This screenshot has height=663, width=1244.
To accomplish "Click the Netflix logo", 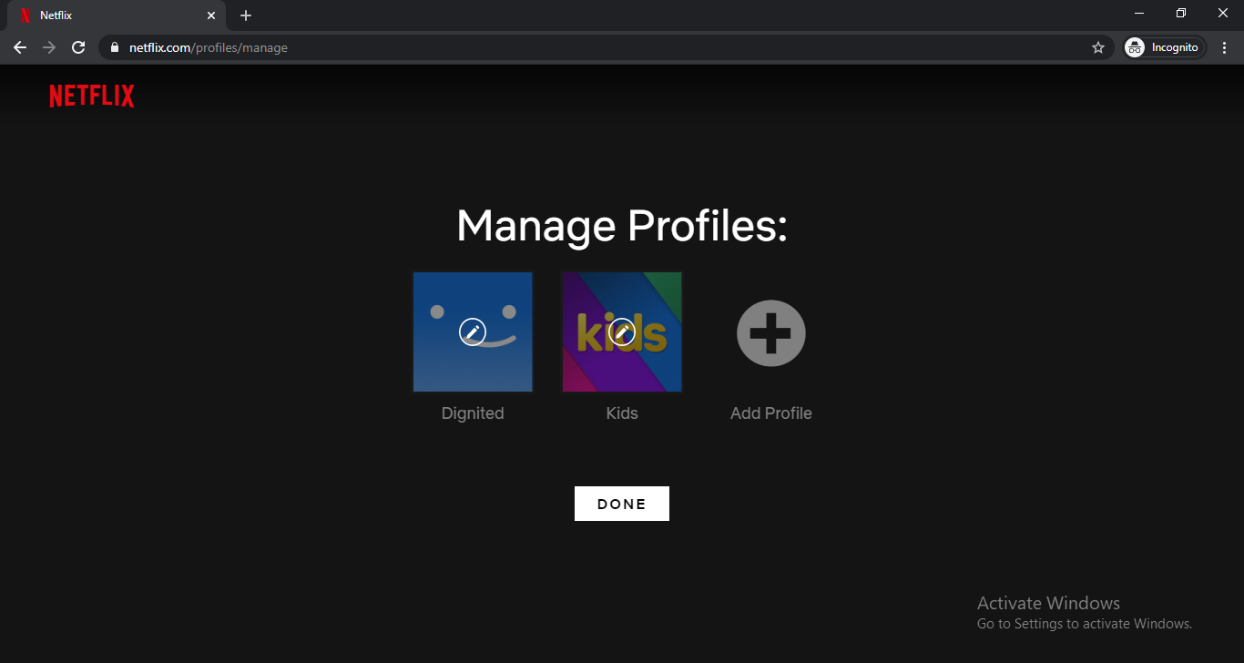I will point(92,96).
